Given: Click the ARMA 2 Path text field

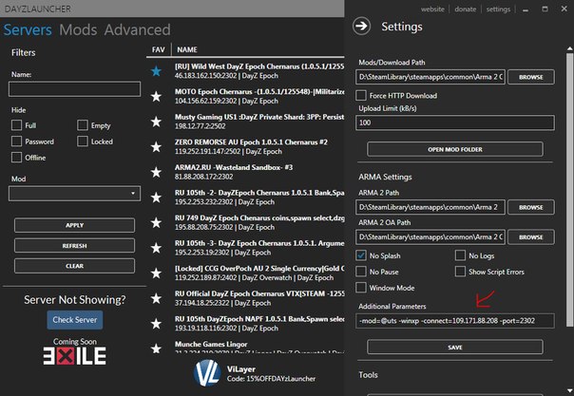Looking at the screenshot, I should point(430,207).
